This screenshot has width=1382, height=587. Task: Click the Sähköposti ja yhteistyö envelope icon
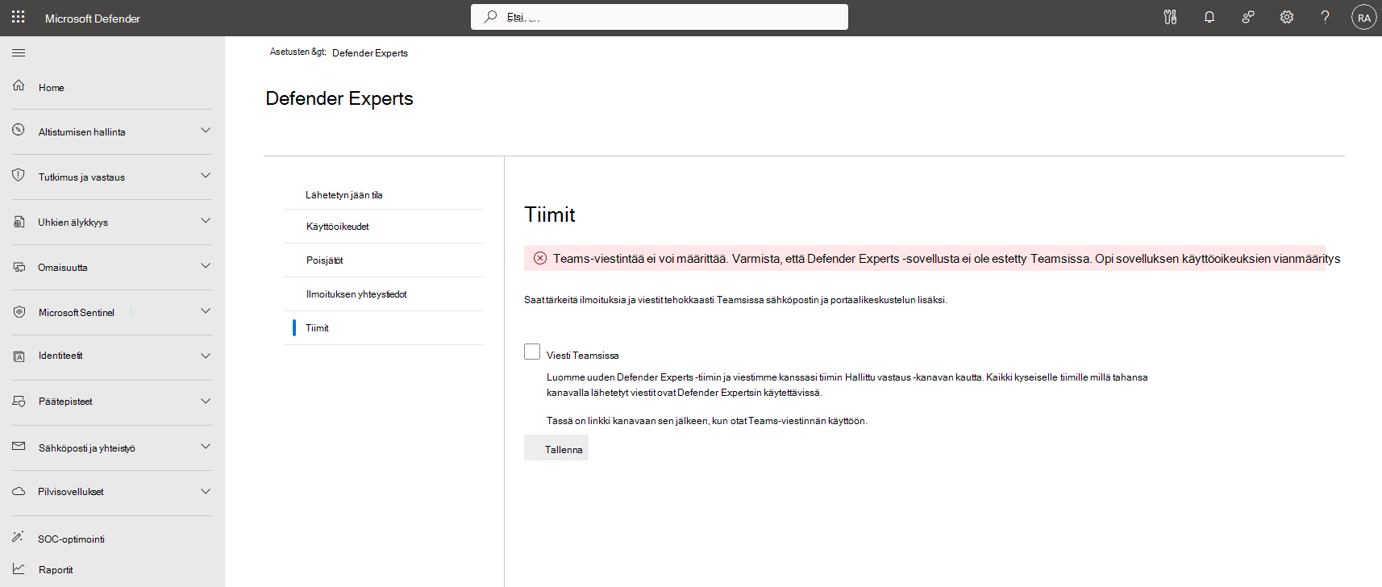[19, 446]
